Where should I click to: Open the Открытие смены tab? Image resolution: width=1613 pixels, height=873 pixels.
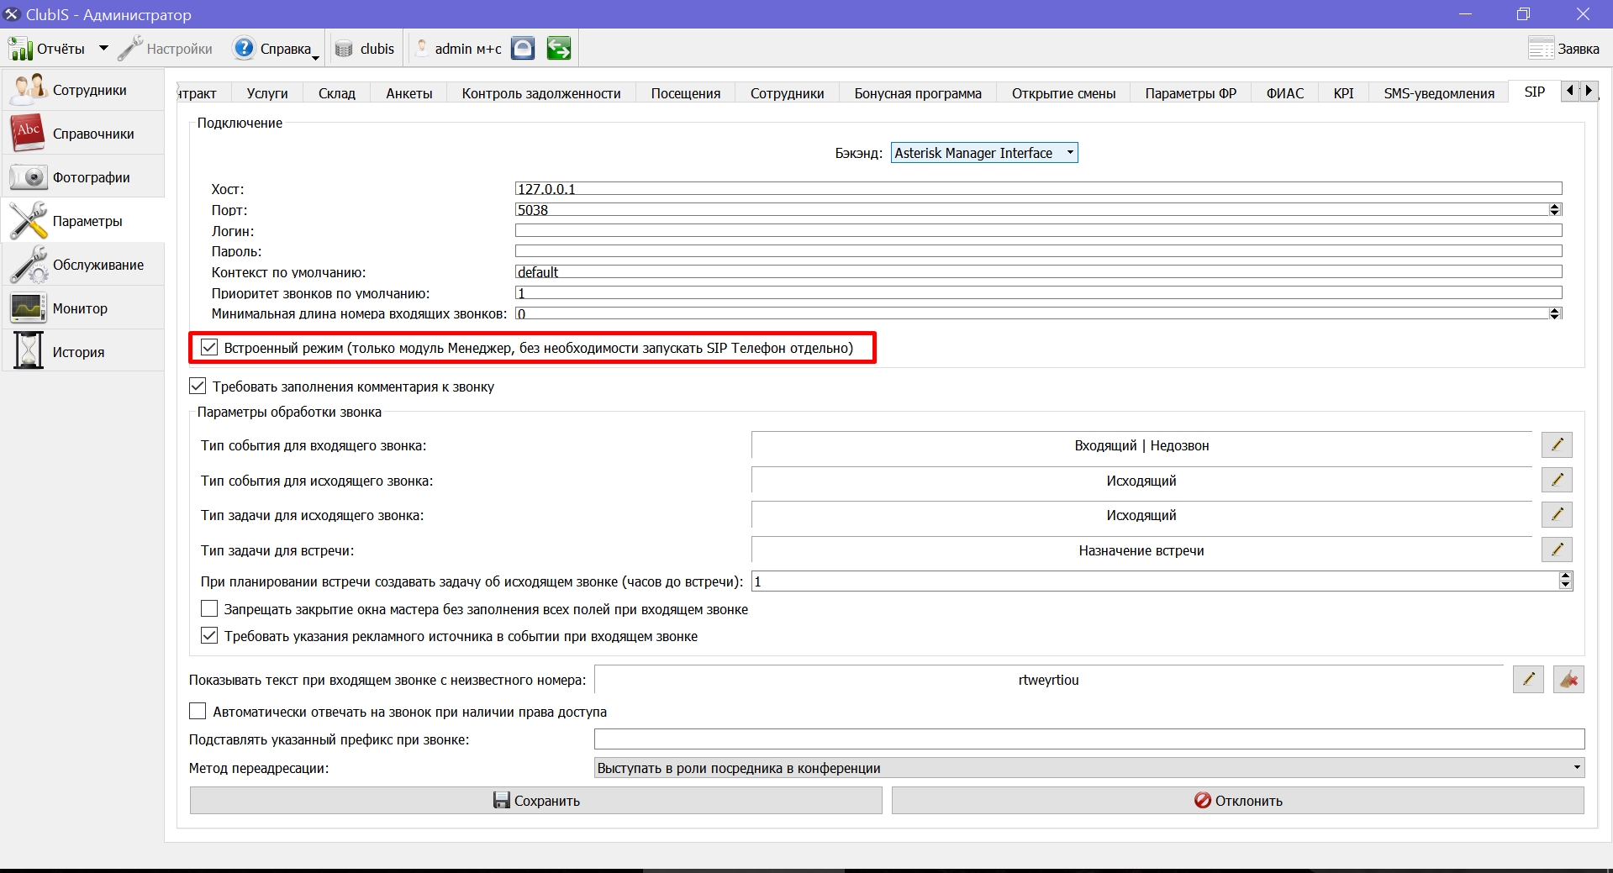(1064, 93)
